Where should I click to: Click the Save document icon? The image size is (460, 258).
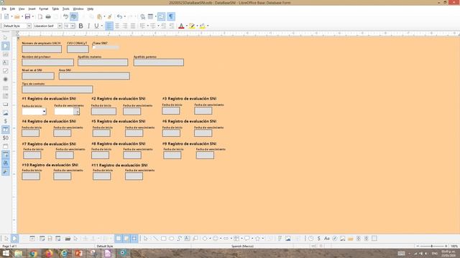(x=27, y=16)
